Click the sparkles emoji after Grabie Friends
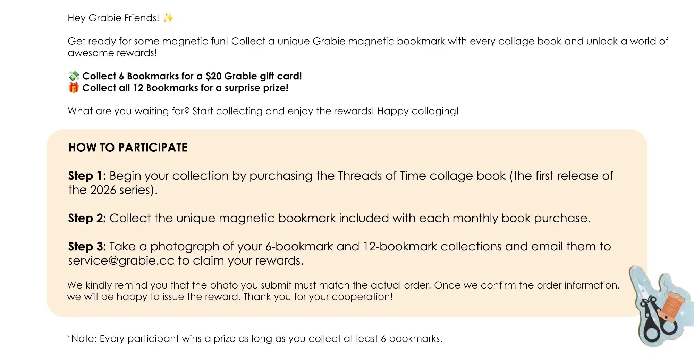Image resolution: width=694 pixels, height=363 pixels. pyautogui.click(x=168, y=18)
